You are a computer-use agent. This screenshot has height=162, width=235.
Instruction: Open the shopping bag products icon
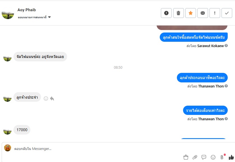point(186,157)
